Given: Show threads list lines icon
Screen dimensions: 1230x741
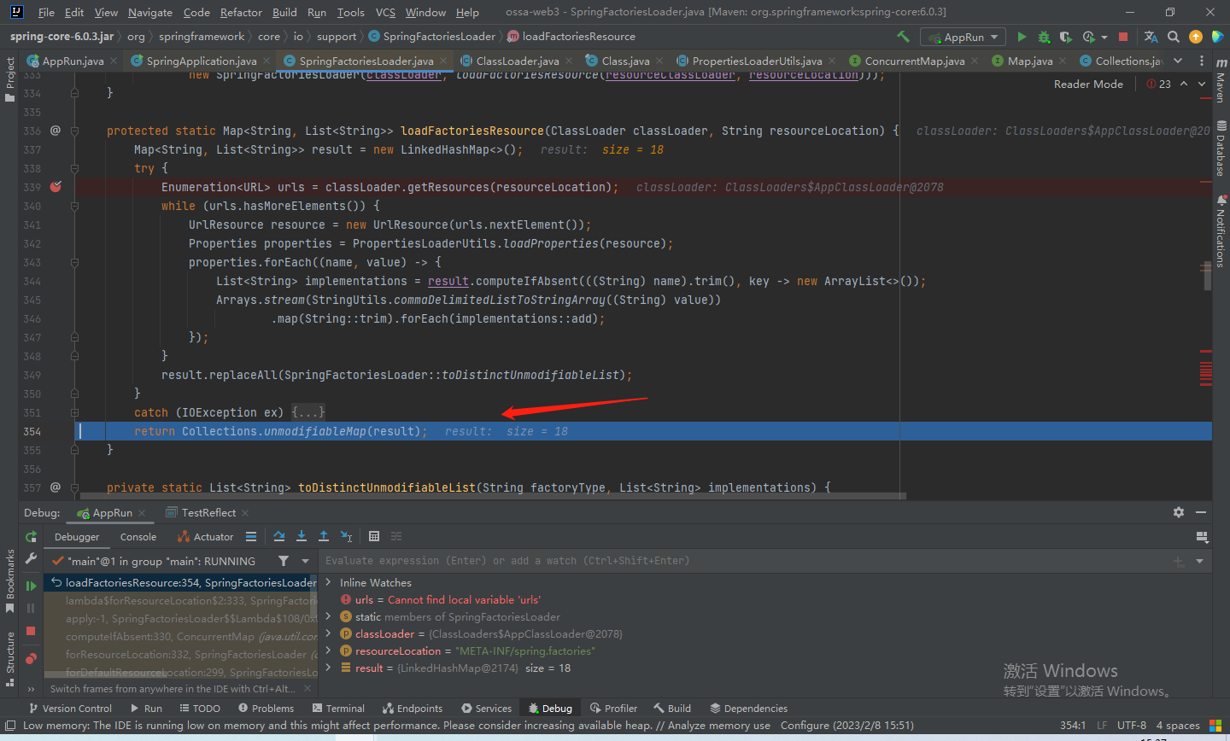Looking at the screenshot, I should click(251, 536).
